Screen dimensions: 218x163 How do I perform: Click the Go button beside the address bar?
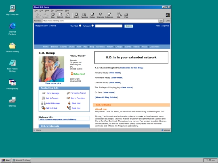pyautogui.click(x=161, y=21)
